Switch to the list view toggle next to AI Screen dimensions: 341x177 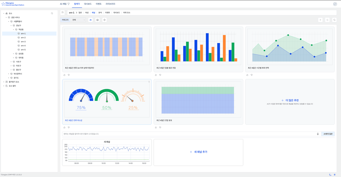[98, 20]
